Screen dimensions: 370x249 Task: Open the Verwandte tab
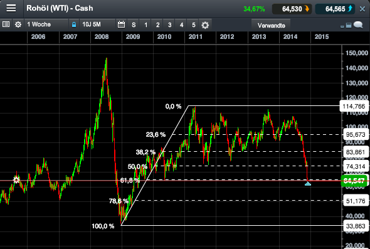[x=271, y=25]
